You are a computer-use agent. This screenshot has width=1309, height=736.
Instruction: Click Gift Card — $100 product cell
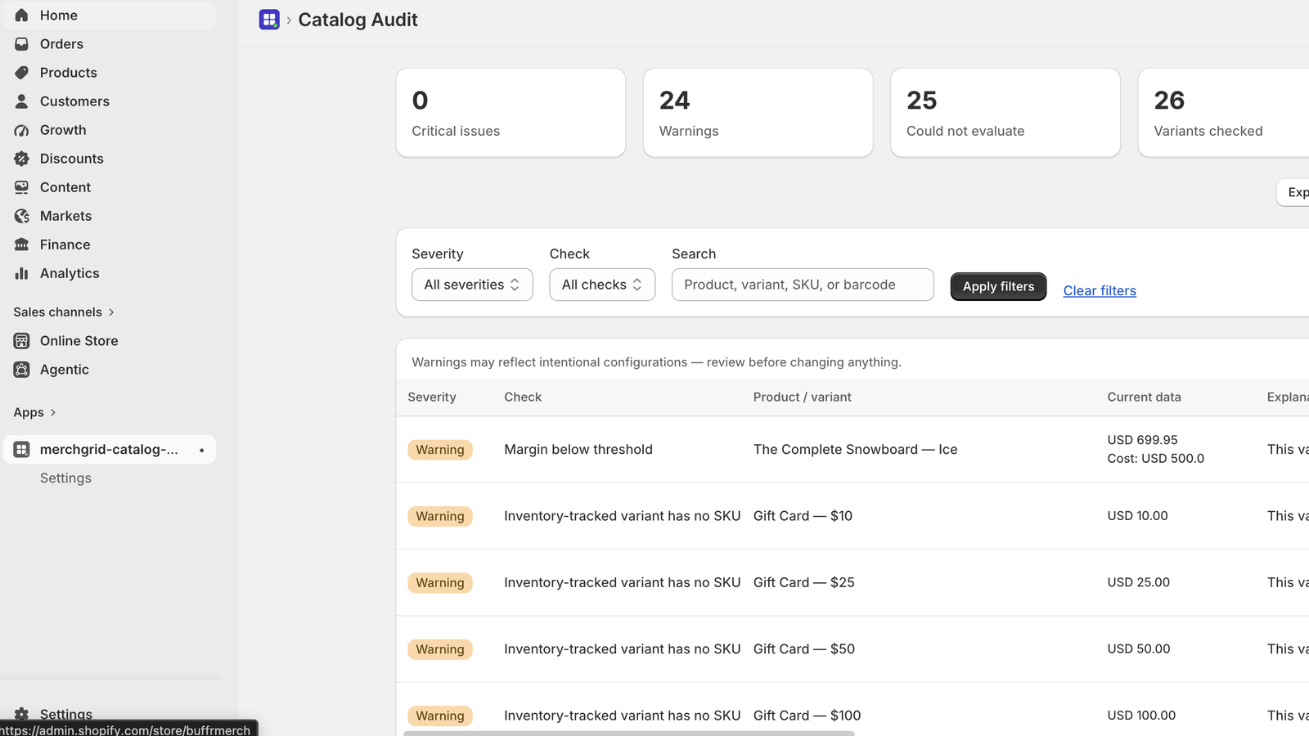point(807,716)
